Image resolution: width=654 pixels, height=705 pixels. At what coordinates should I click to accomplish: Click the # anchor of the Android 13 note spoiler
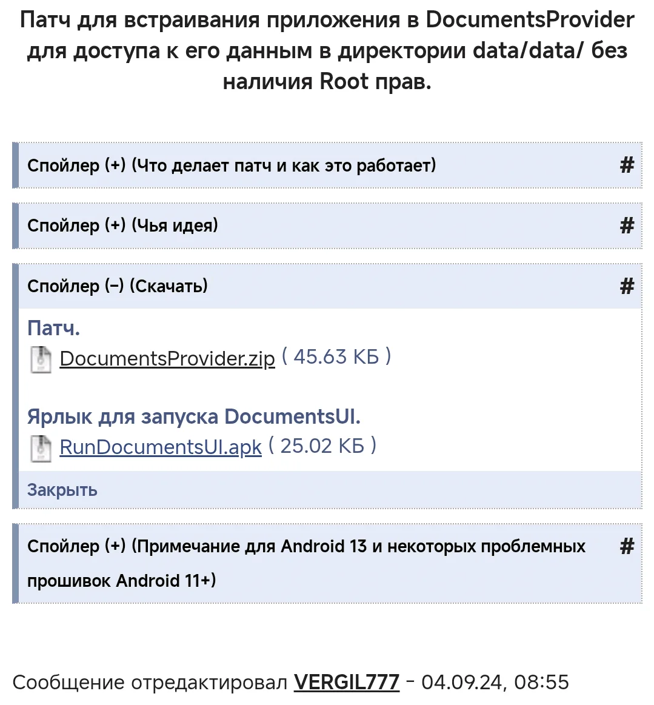pyautogui.click(x=627, y=546)
